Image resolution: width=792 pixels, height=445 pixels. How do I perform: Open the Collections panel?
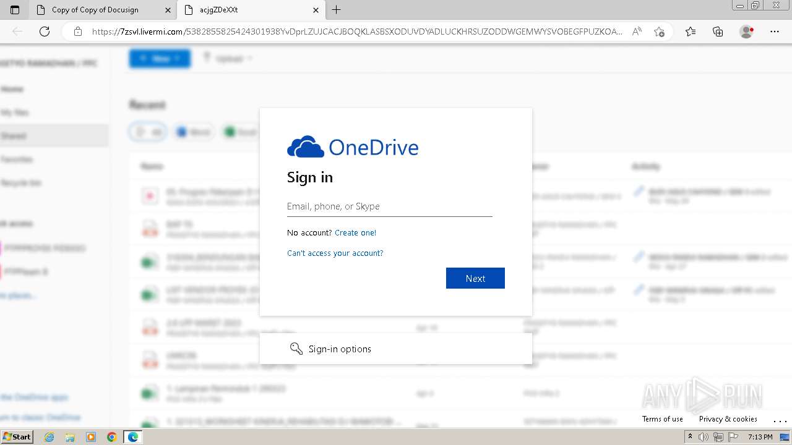click(x=718, y=32)
